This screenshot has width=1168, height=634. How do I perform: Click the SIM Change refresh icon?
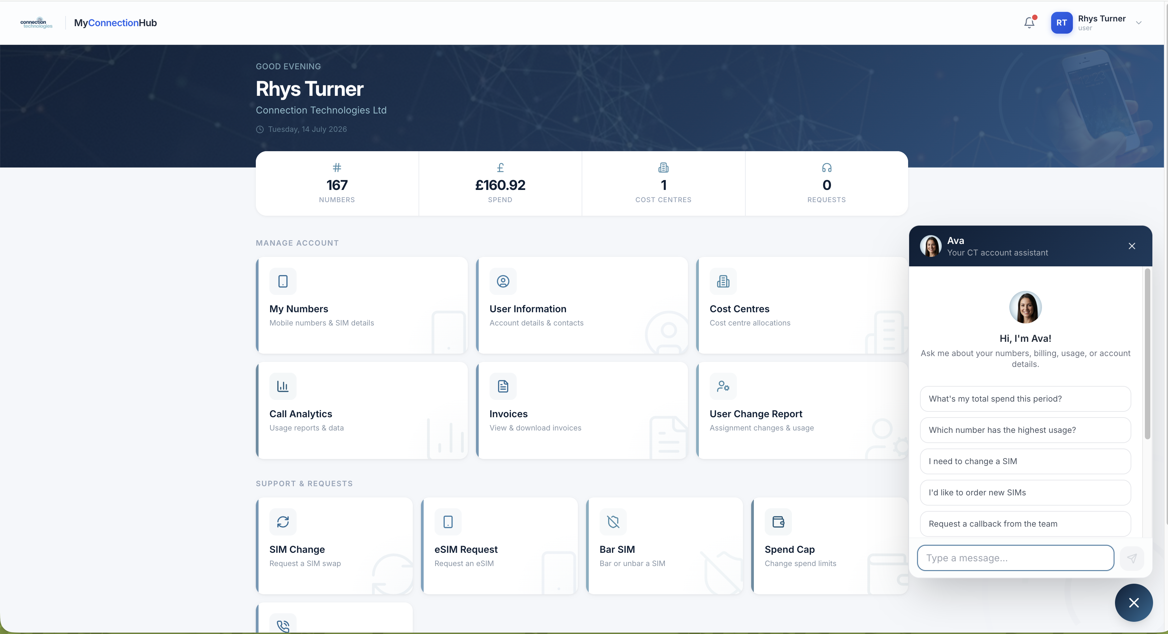tap(283, 522)
